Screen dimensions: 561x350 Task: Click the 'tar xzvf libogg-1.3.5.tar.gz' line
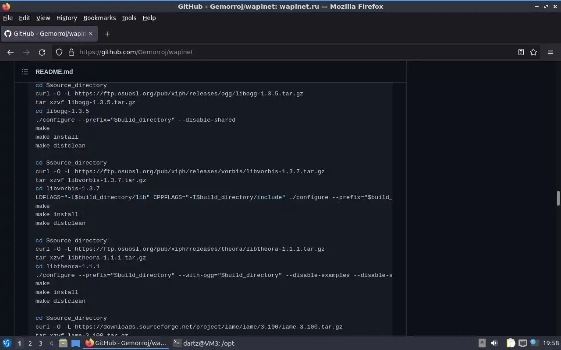[x=85, y=102]
